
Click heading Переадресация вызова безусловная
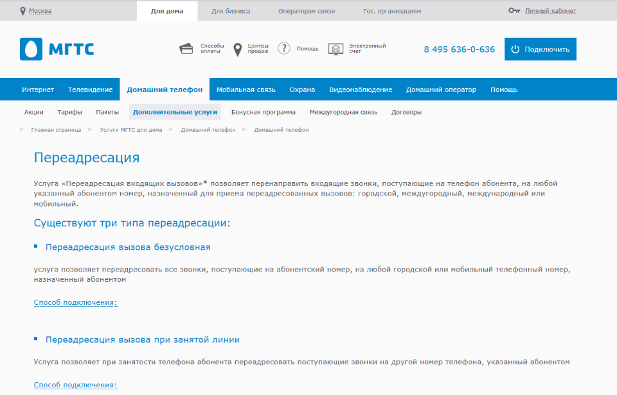pos(128,247)
